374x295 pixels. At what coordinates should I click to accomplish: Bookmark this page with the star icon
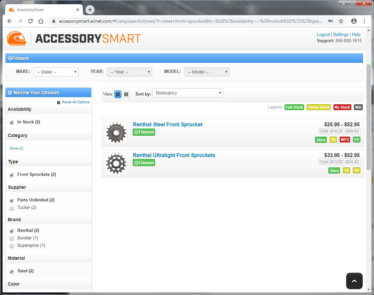click(341, 21)
